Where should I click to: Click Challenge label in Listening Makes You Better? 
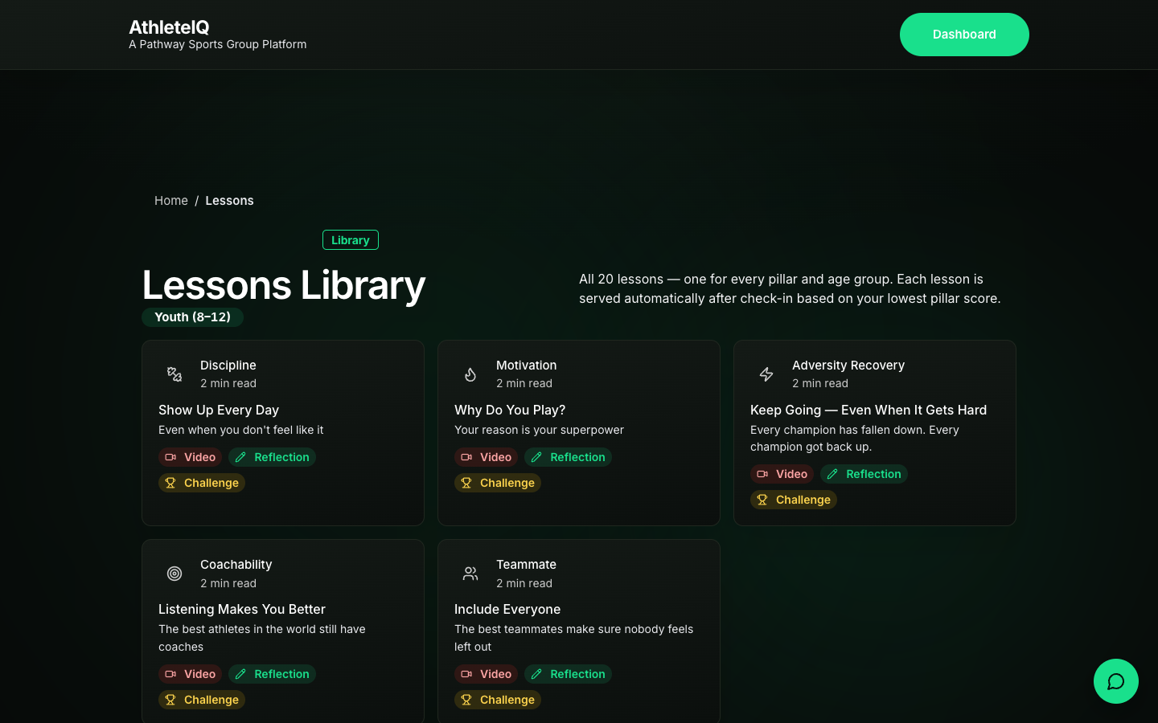click(211, 700)
